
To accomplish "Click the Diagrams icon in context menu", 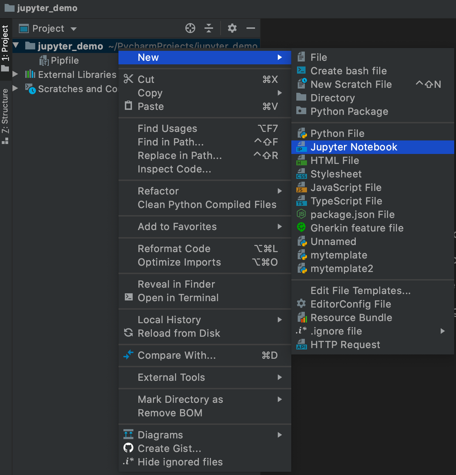I will tap(128, 434).
